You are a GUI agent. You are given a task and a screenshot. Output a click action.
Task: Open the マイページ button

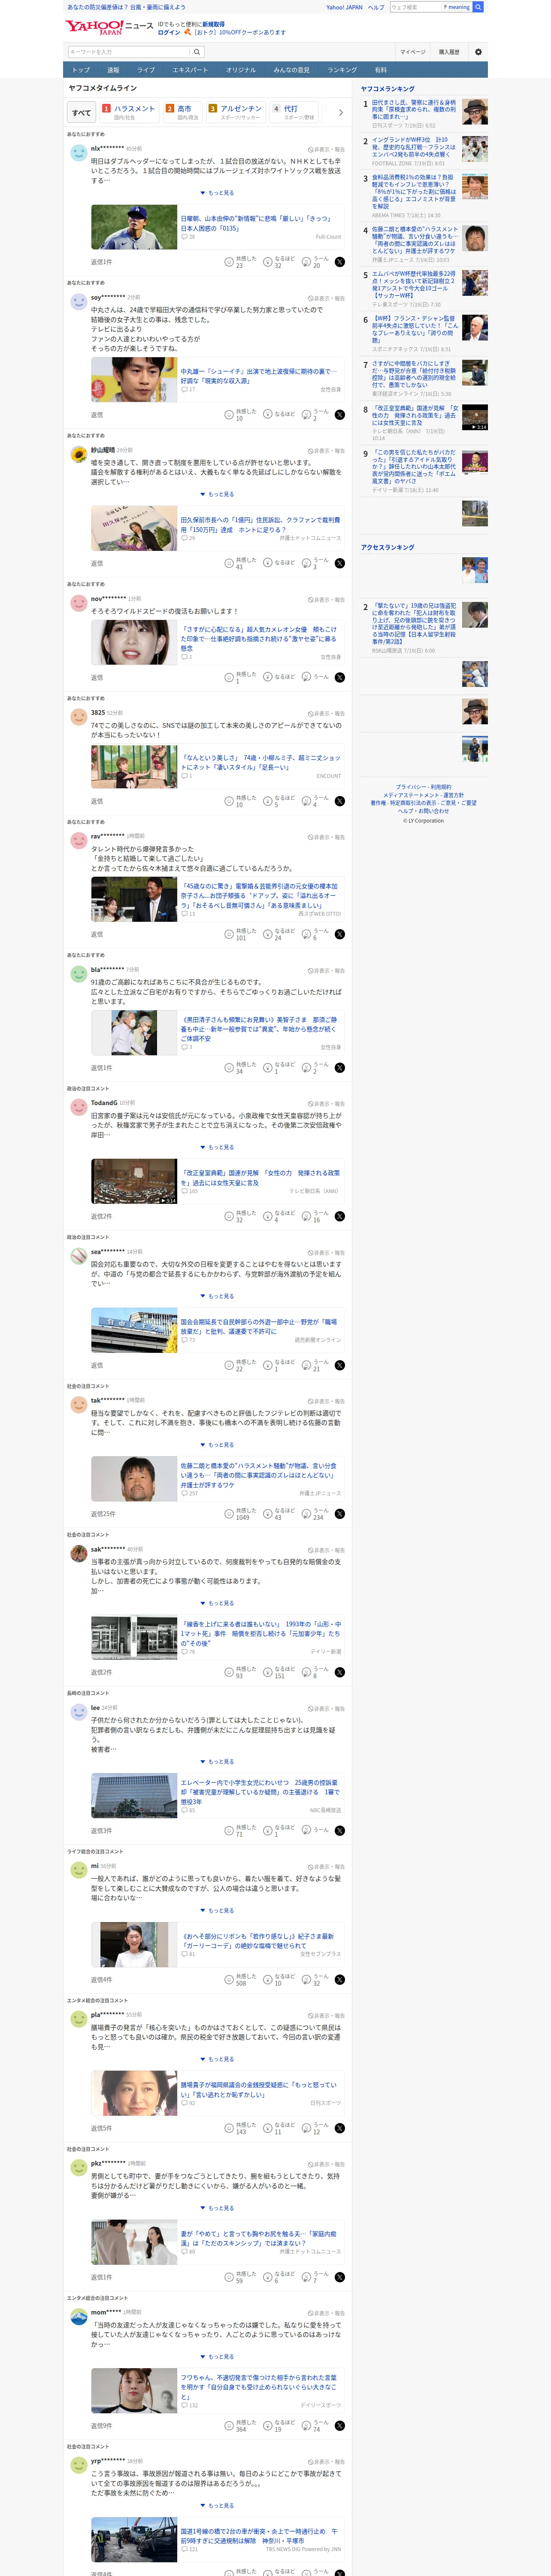(413, 52)
